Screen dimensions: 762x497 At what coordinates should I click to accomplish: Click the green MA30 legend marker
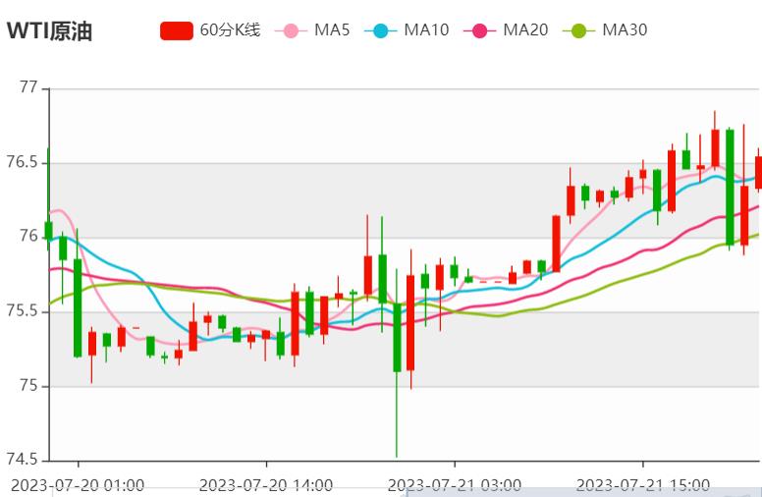[x=579, y=30]
